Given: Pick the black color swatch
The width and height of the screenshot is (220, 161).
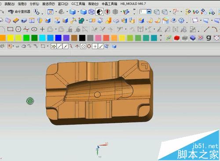Looking at the screenshot, I should click(x=82, y=38).
